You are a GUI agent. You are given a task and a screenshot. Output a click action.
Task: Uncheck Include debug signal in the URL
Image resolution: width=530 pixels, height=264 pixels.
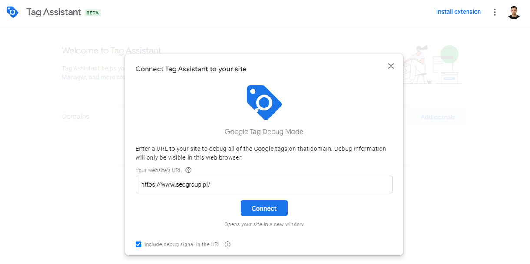coord(138,244)
